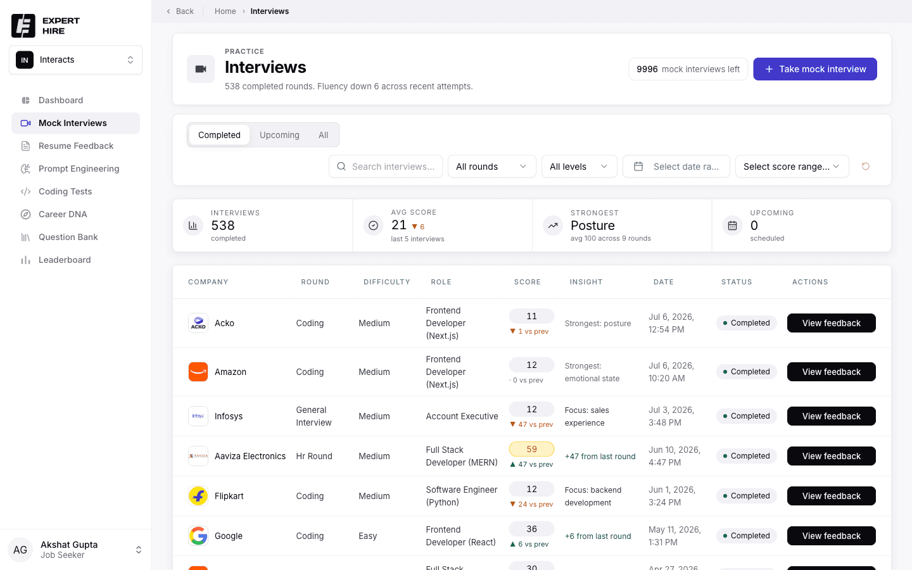Click the Expert Hire logo icon
Screen dimensions: 912x570
pyautogui.click(x=23, y=25)
